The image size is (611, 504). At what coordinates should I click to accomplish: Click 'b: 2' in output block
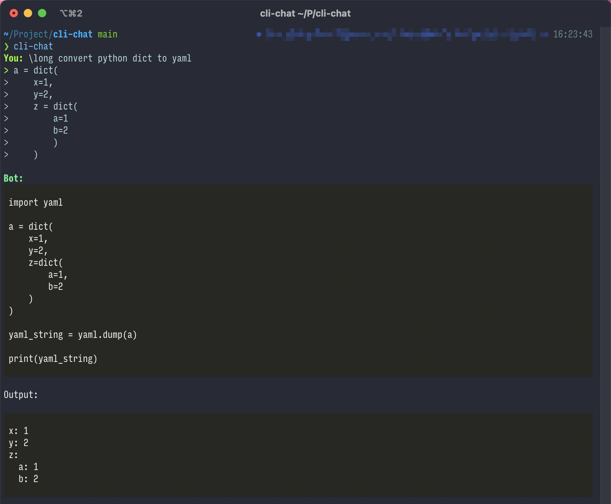pos(28,479)
